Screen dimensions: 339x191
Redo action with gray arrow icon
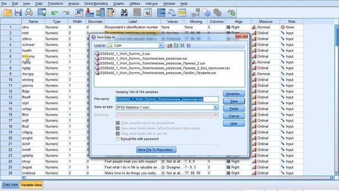66,13
